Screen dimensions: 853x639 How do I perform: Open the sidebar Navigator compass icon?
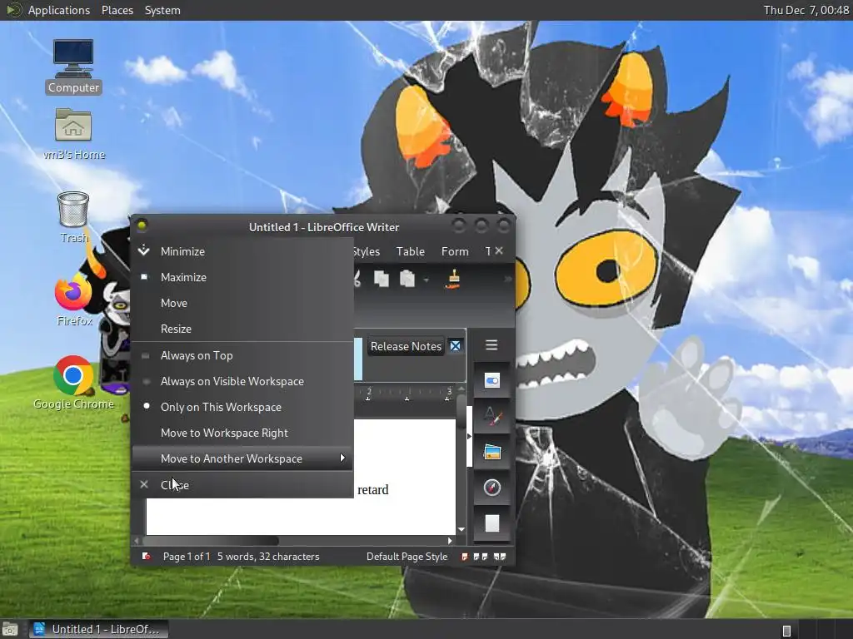coord(491,488)
